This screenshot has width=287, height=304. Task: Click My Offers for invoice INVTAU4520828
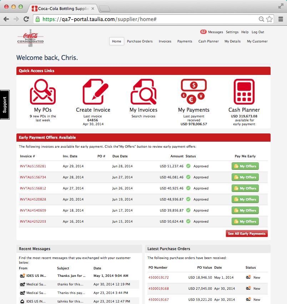click(245, 199)
